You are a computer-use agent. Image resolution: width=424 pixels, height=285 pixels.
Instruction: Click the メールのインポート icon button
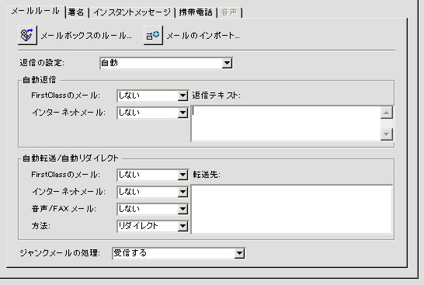(153, 35)
